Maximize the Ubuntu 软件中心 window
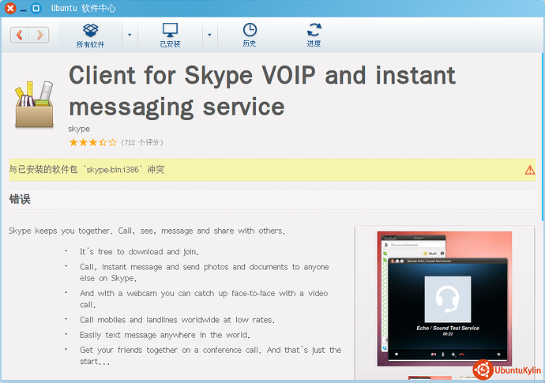The width and height of the screenshot is (545, 383). tap(36, 8)
